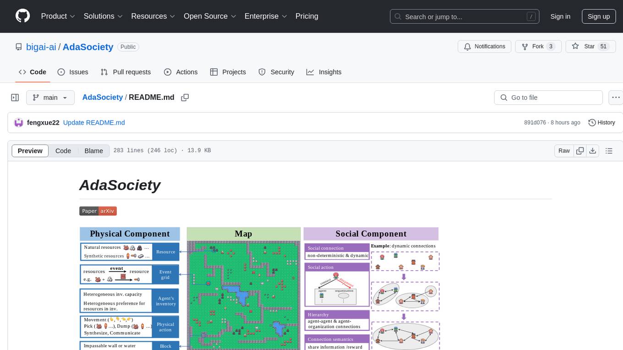
Task: Switch to the Issues tab
Action: point(73,72)
